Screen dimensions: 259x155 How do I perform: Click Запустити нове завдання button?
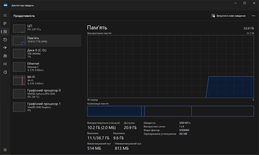(228, 16)
